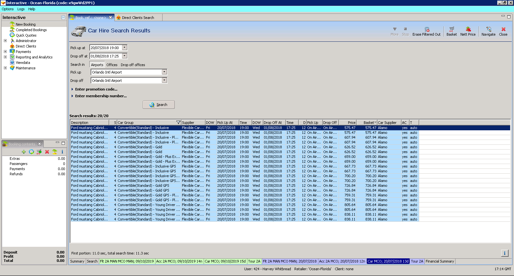The image size is (514, 276).
Task: Open the Navigate compass tool
Action: pyautogui.click(x=488, y=30)
